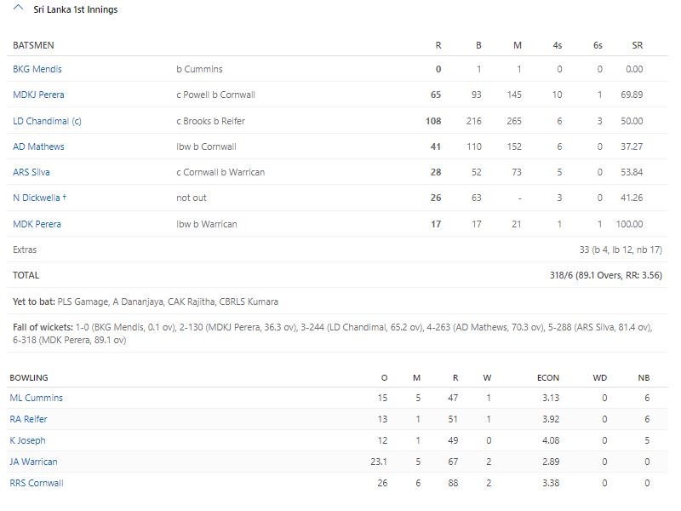Click the Sri Lanka 1st Innings heading
This screenshot has width=681, height=511.
click(75, 9)
